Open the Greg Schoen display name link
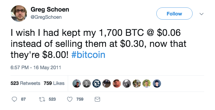The height and width of the screenshot is (110, 215). point(50,10)
